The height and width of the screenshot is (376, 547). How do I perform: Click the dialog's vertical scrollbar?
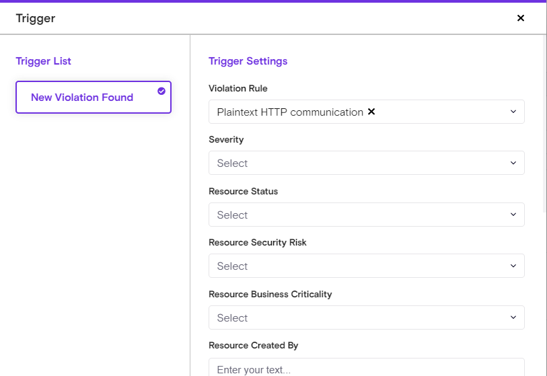coord(544,121)
